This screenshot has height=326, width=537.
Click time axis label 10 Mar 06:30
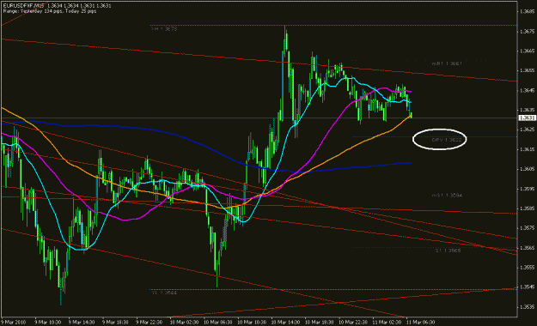[x=217, y=323]
